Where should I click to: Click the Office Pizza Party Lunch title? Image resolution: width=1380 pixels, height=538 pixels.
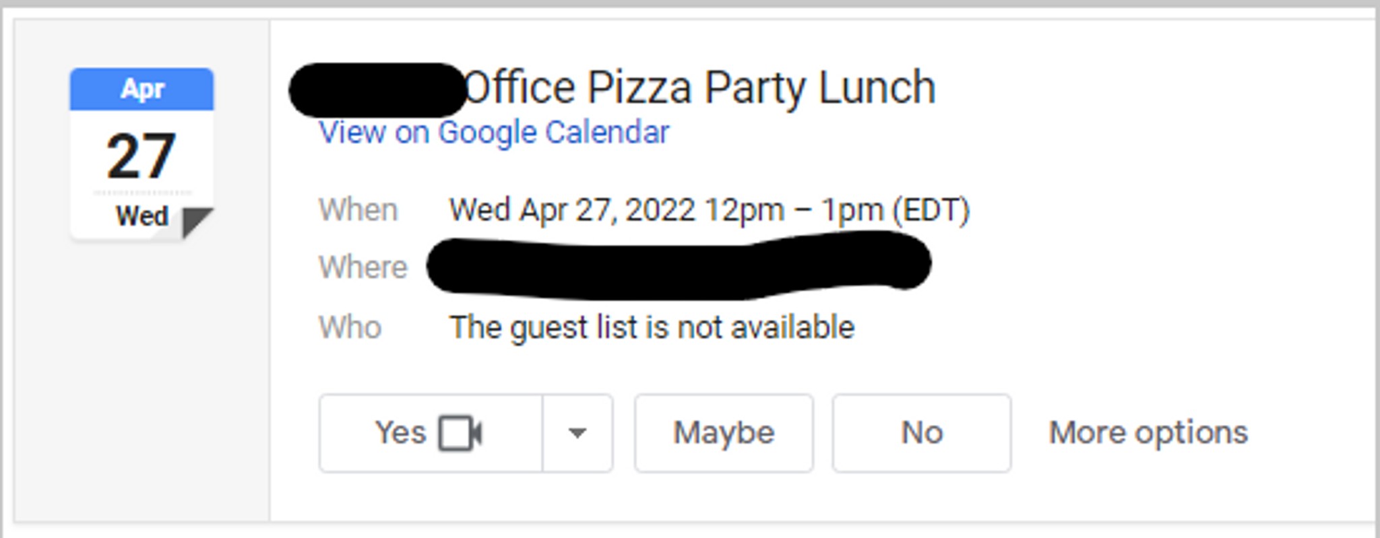point(700,88)
